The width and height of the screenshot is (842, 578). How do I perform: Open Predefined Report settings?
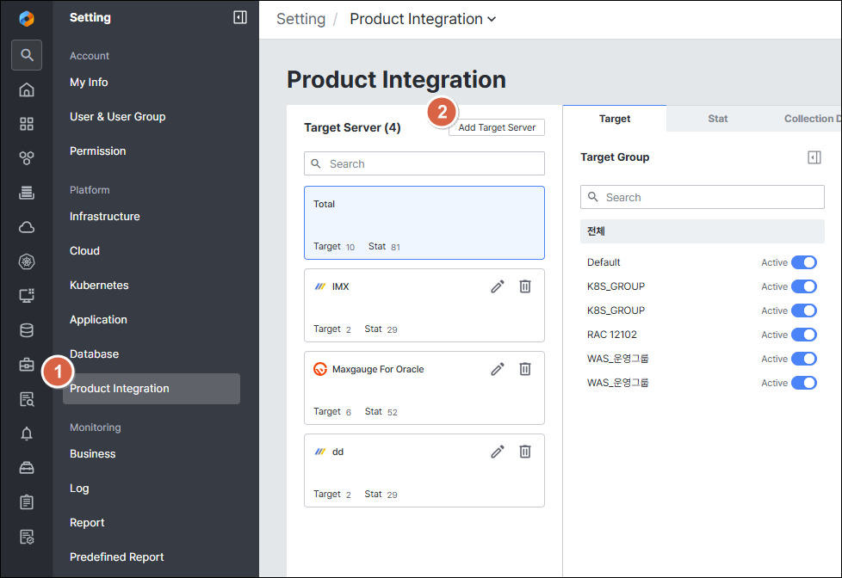116,556
